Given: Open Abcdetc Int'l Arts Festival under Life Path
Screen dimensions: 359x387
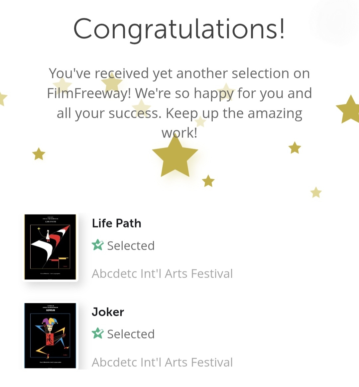Looking at the screenshot, I should coord(162,274).
